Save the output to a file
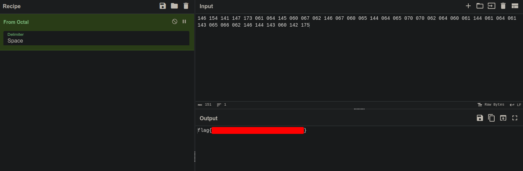 (x=480, y=118)
